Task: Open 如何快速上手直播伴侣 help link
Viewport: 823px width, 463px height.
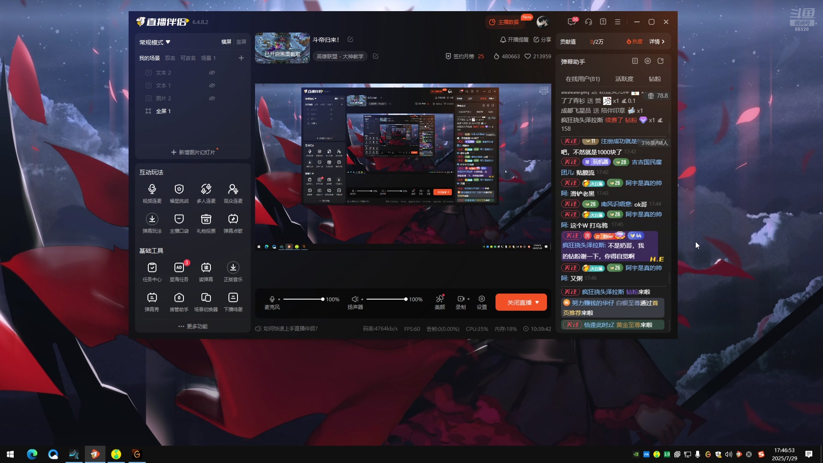Action: click(286, 329)
